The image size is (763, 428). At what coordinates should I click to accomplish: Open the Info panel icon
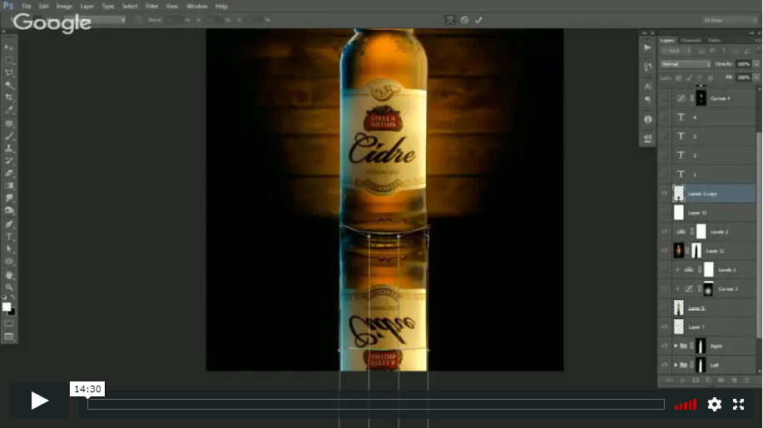point(647,119)
